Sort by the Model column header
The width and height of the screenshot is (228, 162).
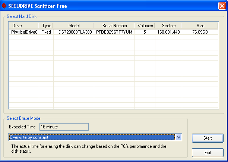pos(73,26)
